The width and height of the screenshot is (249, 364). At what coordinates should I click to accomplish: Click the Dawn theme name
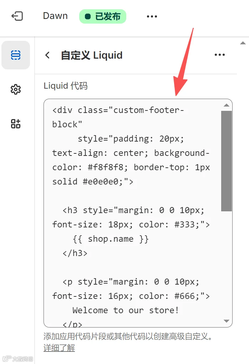point(55,16)
